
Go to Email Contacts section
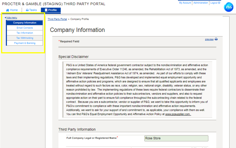(25, 28)
